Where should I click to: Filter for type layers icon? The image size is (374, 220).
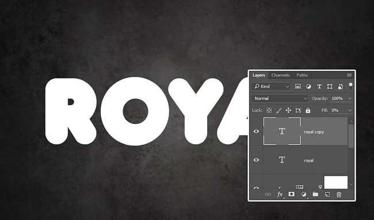(x=319, y=86)
